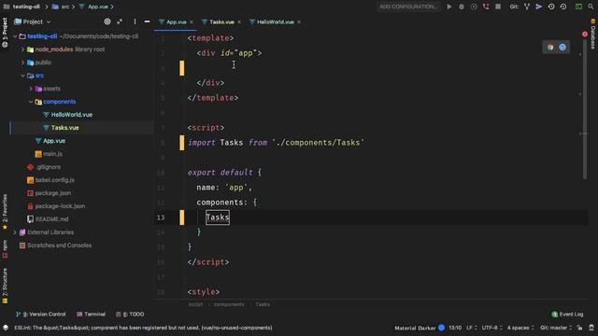Collapse the src folder
The width and height of the screenshot is (598, 336).
[x=22, y=76]
